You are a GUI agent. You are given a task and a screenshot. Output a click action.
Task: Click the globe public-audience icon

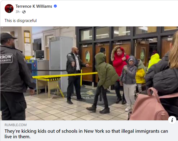[24, 12]
